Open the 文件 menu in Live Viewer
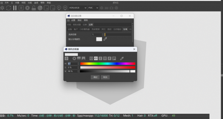This screenshot has width=223, height=119. point(7,3)
